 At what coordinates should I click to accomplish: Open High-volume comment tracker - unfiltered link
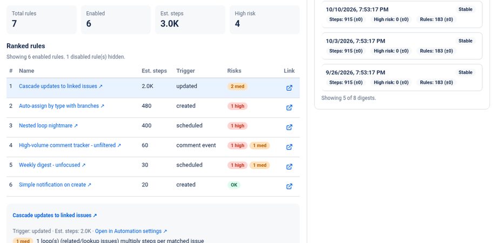pyautogui.click(x=70, y=145)
